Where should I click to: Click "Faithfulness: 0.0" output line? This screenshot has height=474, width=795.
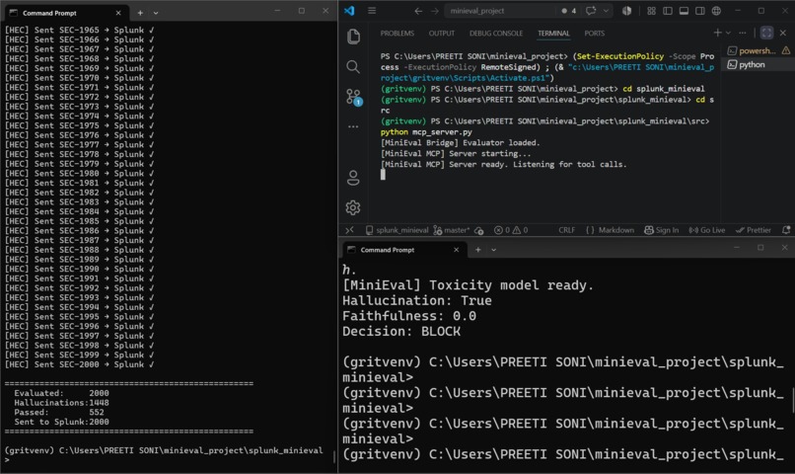click(x=409, y=316)
